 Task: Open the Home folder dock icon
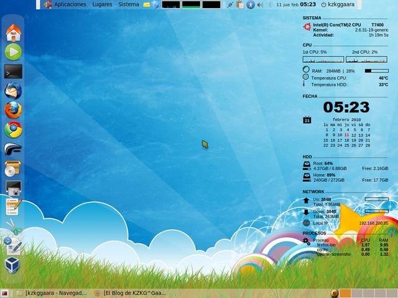(14, 32)
